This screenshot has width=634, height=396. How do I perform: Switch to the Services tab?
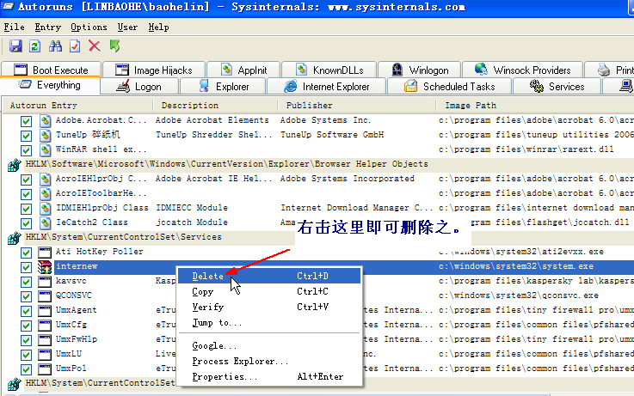tap(557, 87)
